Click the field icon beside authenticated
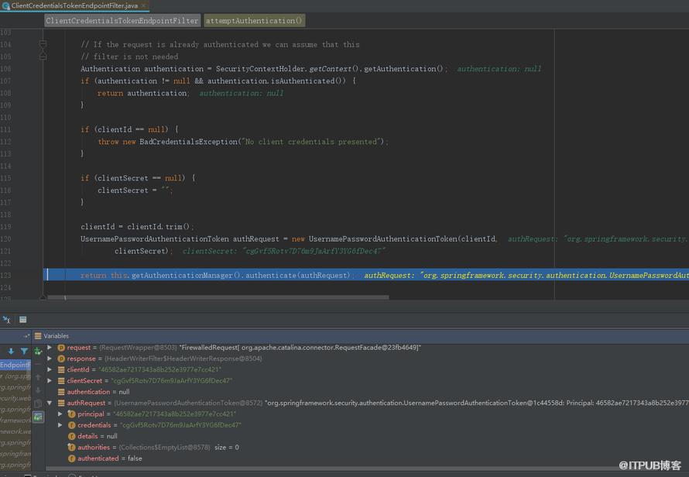This screenshot has height=477, width=689. point(72,458)
